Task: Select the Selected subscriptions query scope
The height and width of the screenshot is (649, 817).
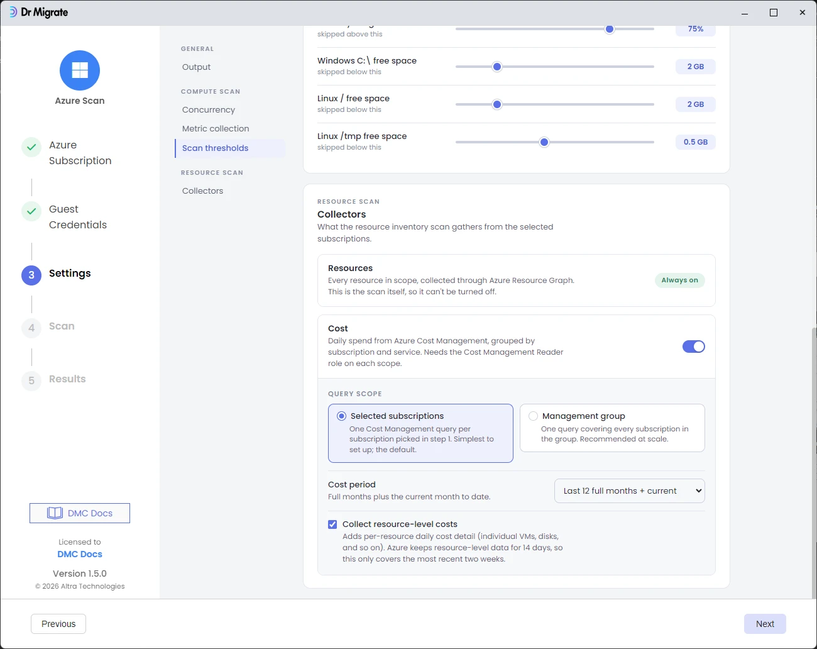Action: tap(420, 433)
